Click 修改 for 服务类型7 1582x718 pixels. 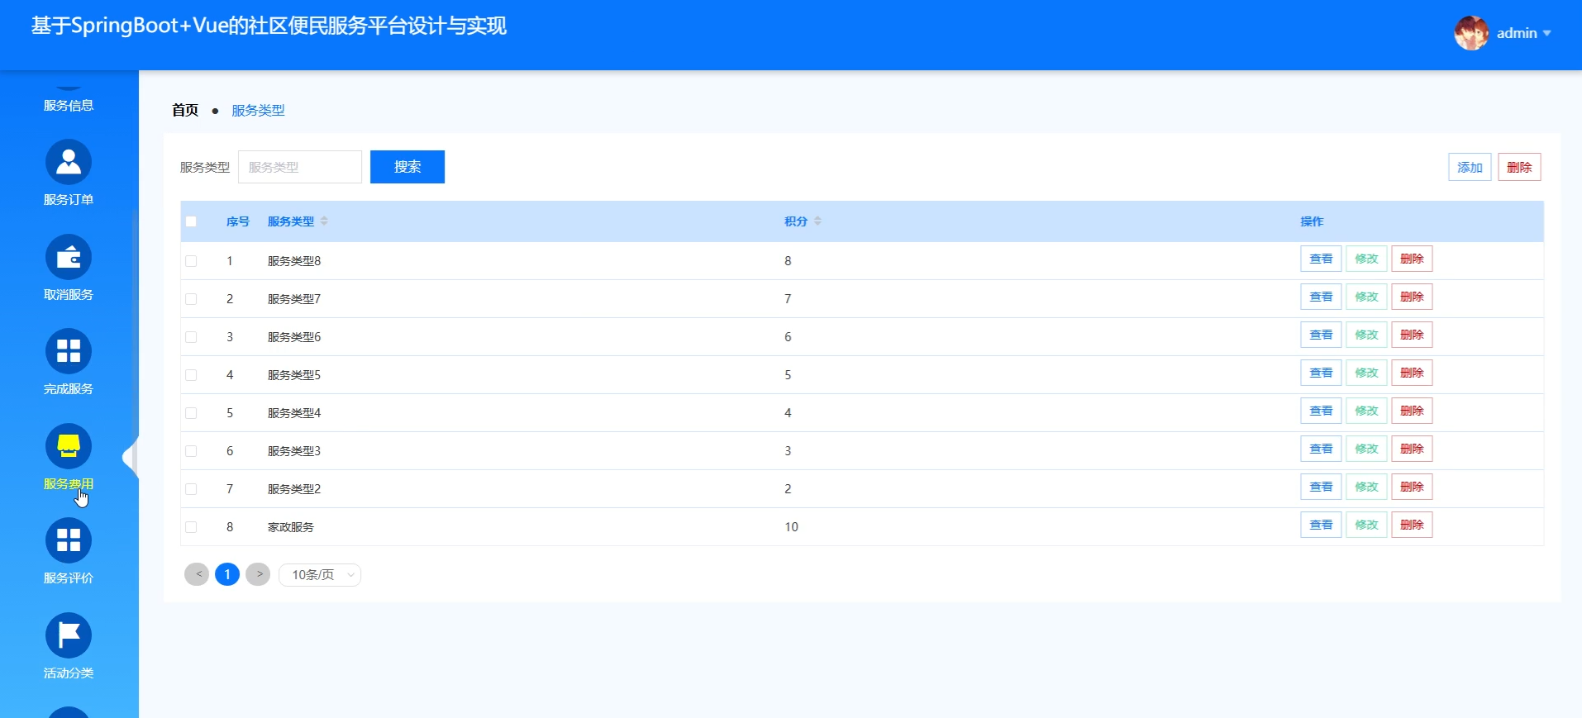1366,297
